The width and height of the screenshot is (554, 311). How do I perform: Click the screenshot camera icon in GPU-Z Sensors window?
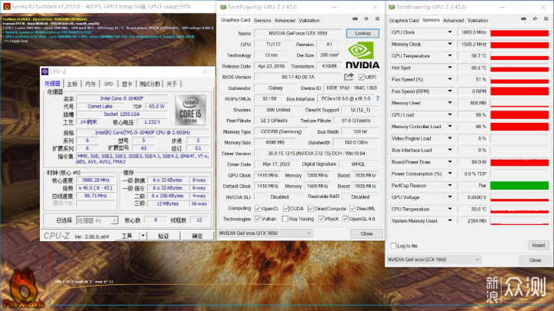click(x=524, y=18)
